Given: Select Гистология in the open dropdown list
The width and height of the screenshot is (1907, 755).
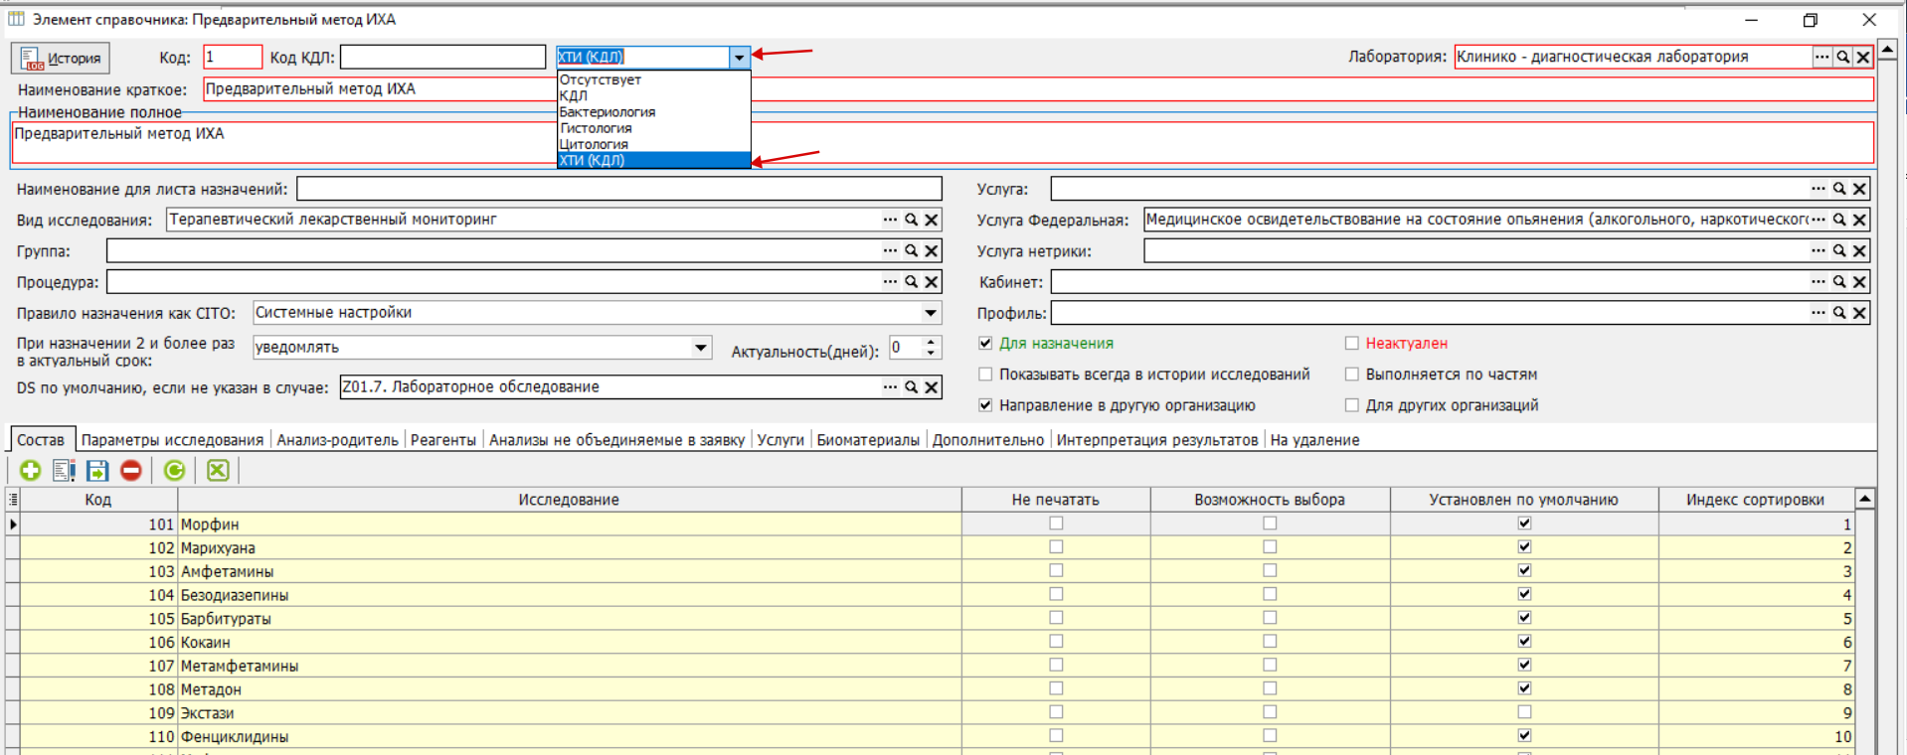Looking at the screenshot, I should click(596, 128).
